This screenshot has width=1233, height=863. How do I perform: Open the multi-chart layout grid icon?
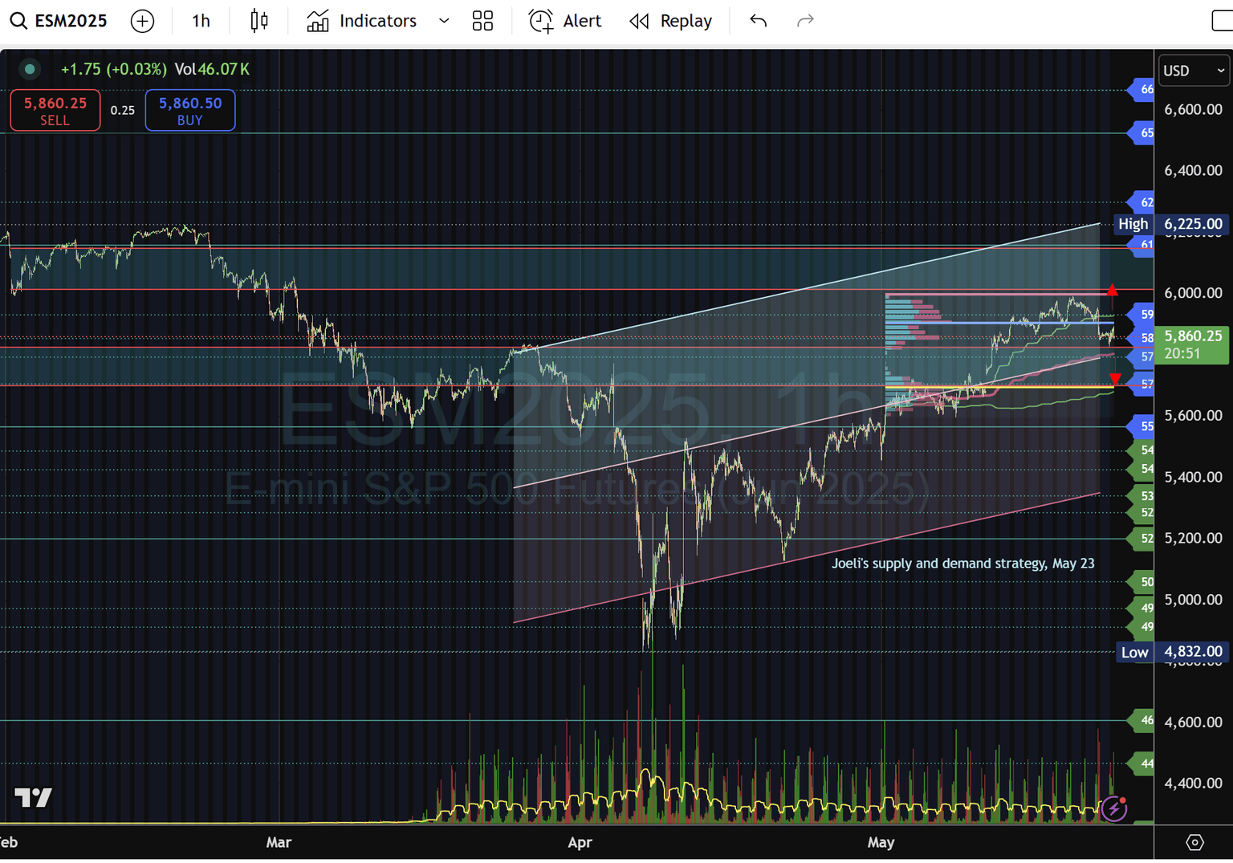pyautogui.click(x=482, y=21)
